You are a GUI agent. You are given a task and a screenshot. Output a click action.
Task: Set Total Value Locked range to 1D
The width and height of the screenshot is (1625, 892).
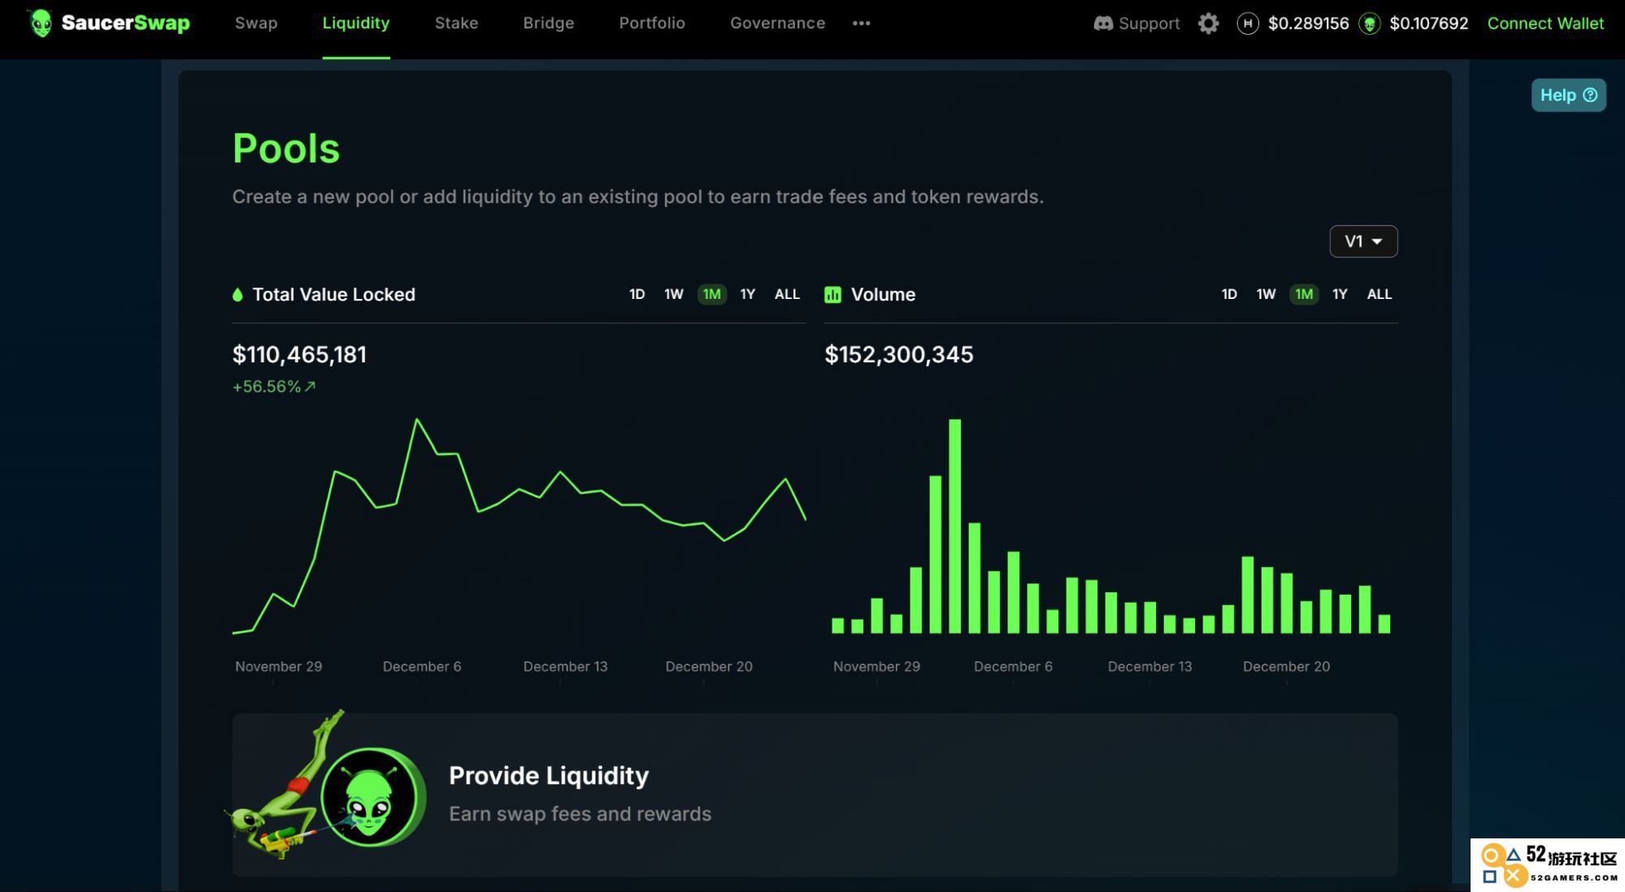coord(637,294)
